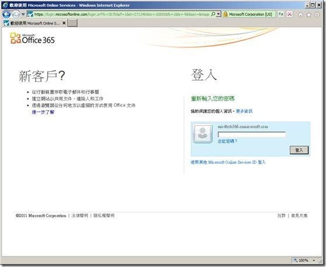
Task: Open the 更多資訊 more info link
Action: [x=244, y=111]
